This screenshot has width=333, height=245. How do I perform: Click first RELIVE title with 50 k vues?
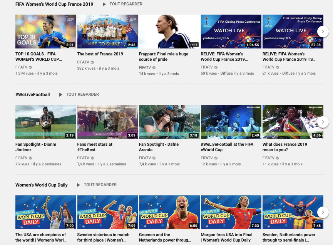coord(224,57)
